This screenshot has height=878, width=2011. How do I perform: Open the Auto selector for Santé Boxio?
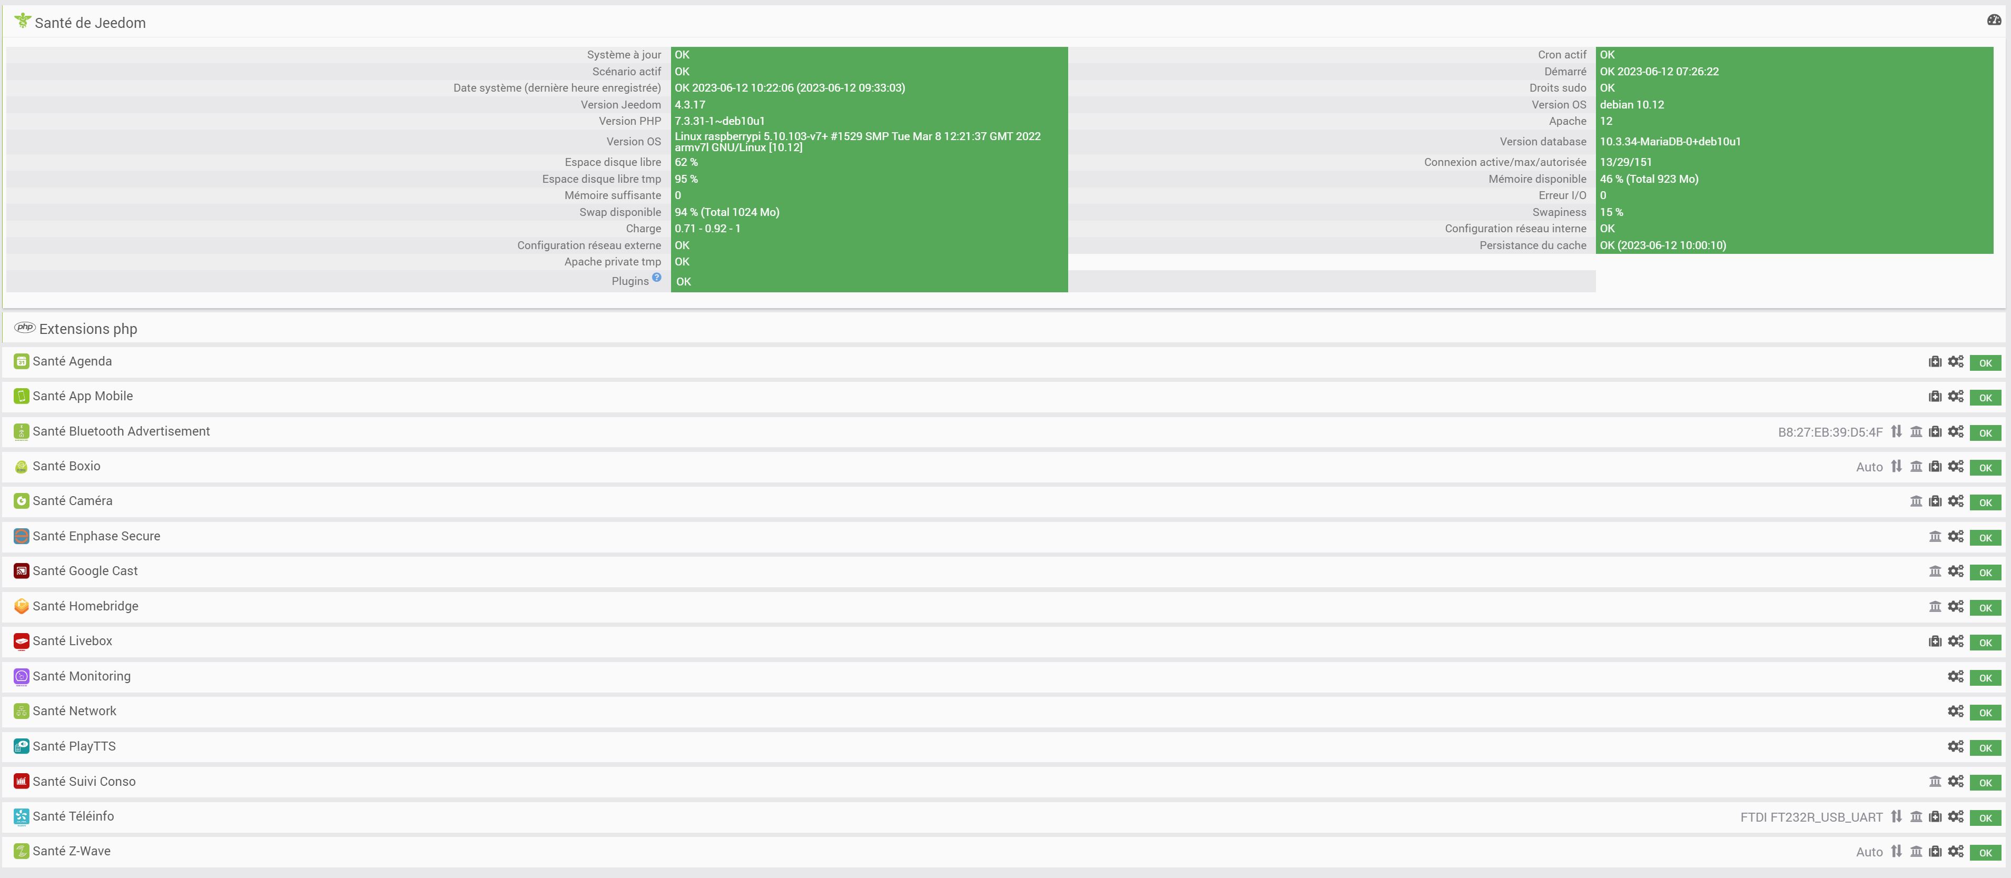tap(1870, 467)
